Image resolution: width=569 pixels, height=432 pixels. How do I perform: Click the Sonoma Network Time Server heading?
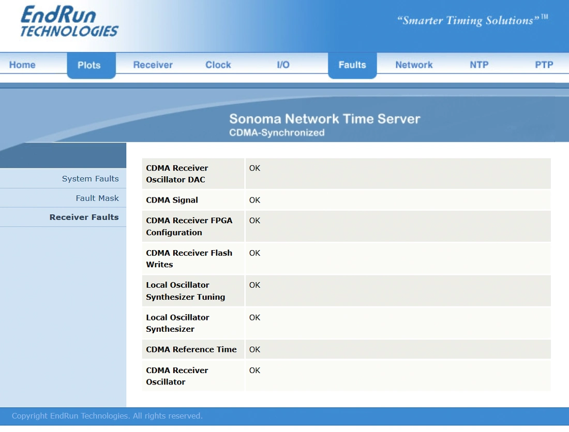click(325, 119)
